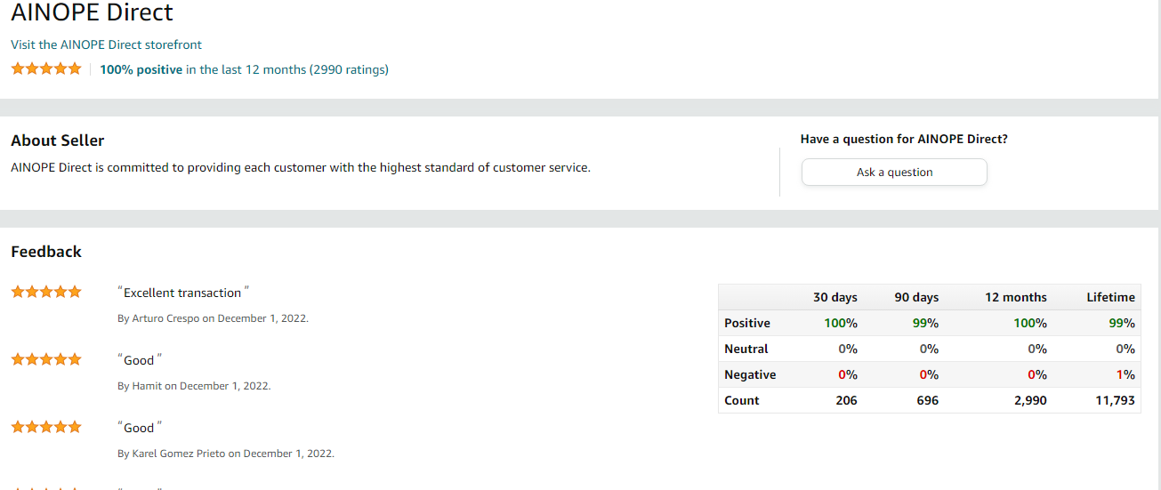The width and height of the screenshot is (1161, 490).
Task: Click stars beside Karel Gomez Prieto's review
Action: (x=46, y=427)
